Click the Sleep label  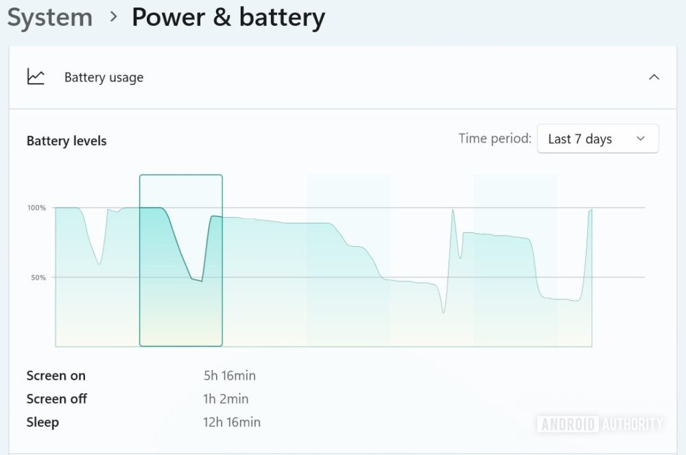(x=43, y=422)
